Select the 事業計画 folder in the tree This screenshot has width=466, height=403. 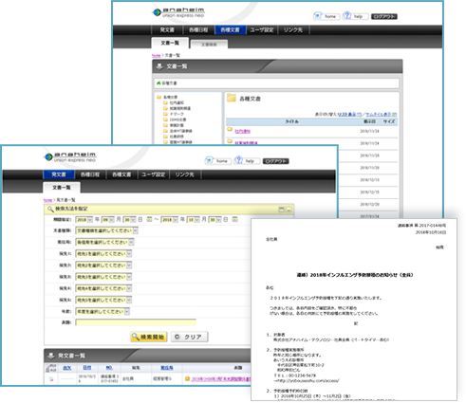pyautogui.click(x=177, y=125)
